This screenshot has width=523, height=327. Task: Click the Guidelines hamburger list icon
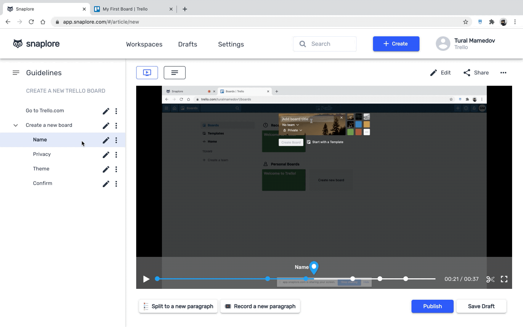tap(16, 73)
